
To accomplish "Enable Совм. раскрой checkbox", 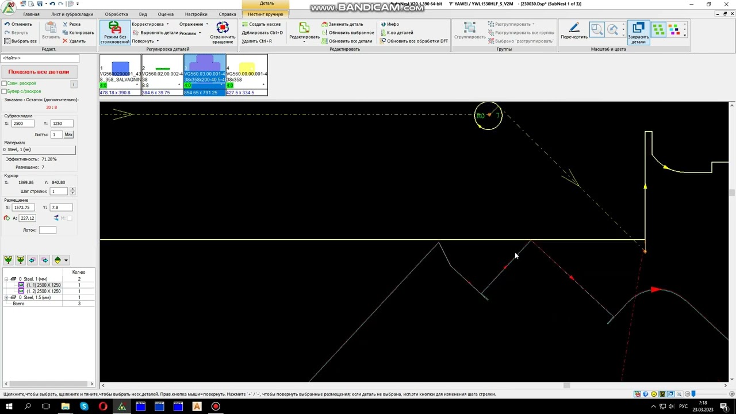I will pos(4,83).
